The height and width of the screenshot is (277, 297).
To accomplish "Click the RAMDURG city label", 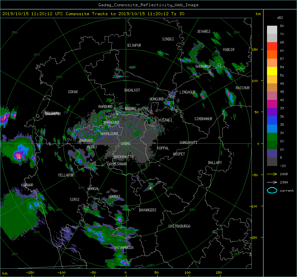I will point(105,107).
